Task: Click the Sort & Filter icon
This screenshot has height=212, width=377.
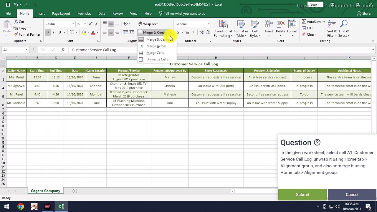Action: click(332, 24)
